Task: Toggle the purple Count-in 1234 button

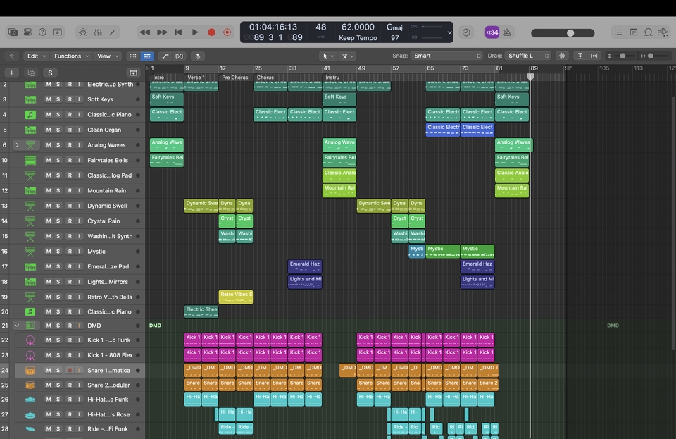Action: tap(492, 32)
